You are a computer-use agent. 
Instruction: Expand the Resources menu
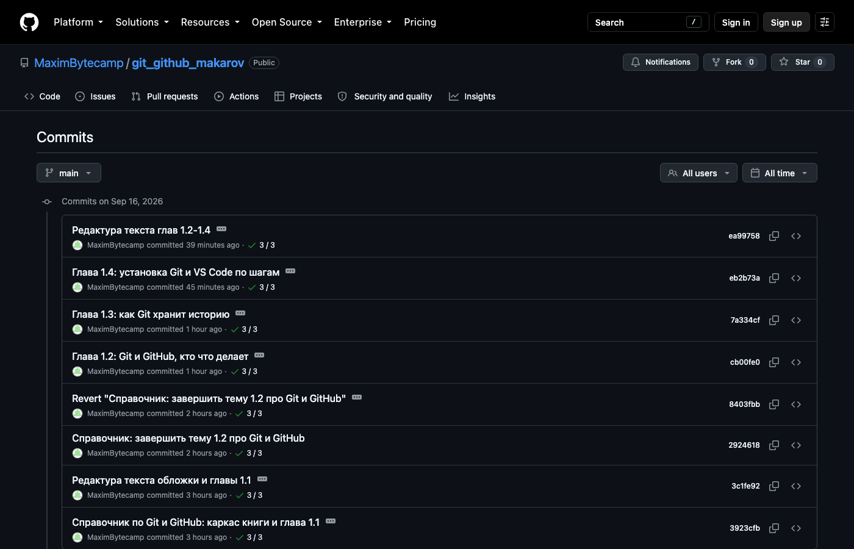click(x=210, y=22)
